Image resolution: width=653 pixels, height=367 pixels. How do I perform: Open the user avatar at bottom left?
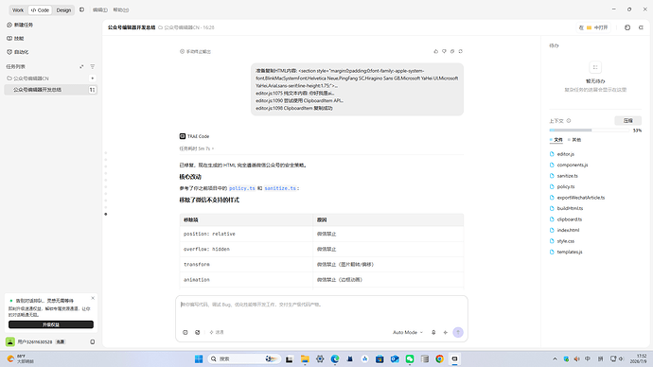point(10,341)
